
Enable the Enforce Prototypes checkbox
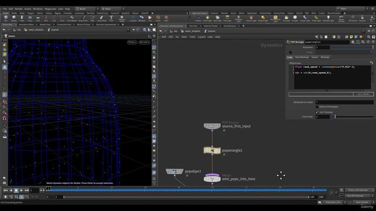[x=317, y=107]
